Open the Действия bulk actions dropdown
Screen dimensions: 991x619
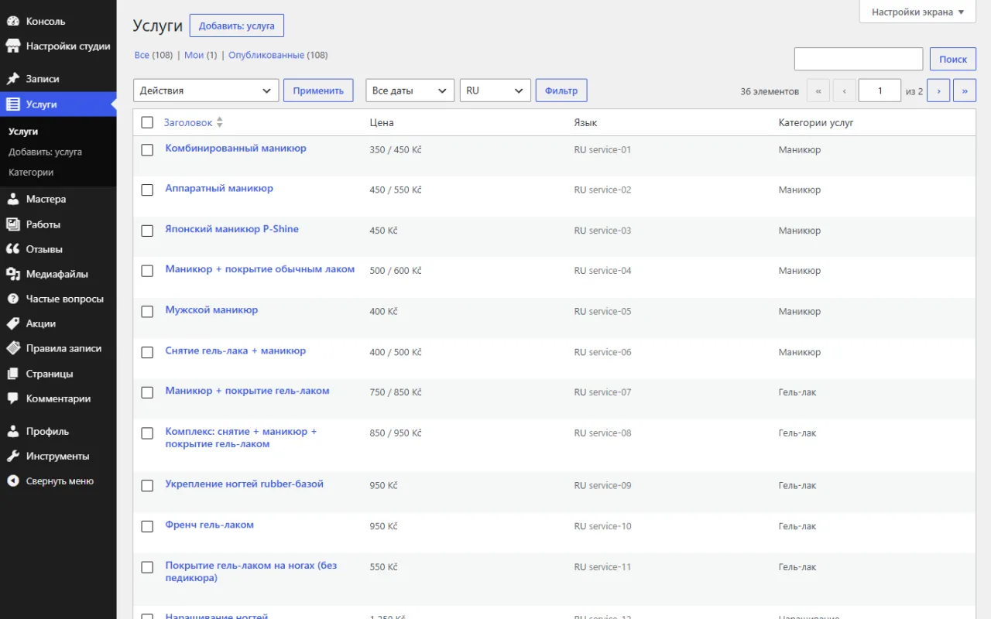point(206,91)
